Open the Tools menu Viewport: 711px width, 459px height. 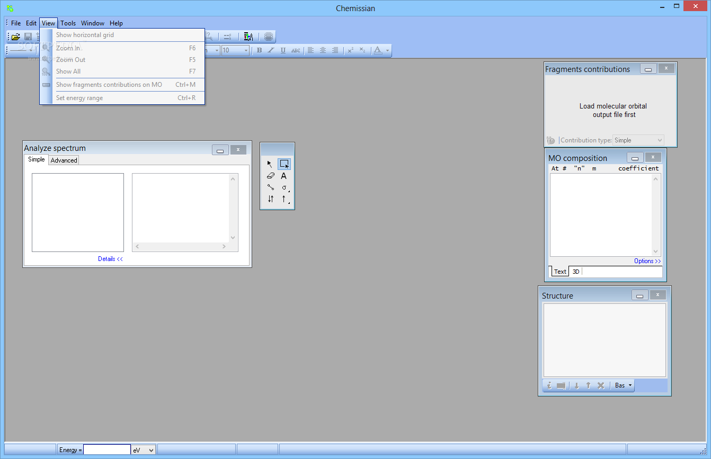(x=68, y=23)
